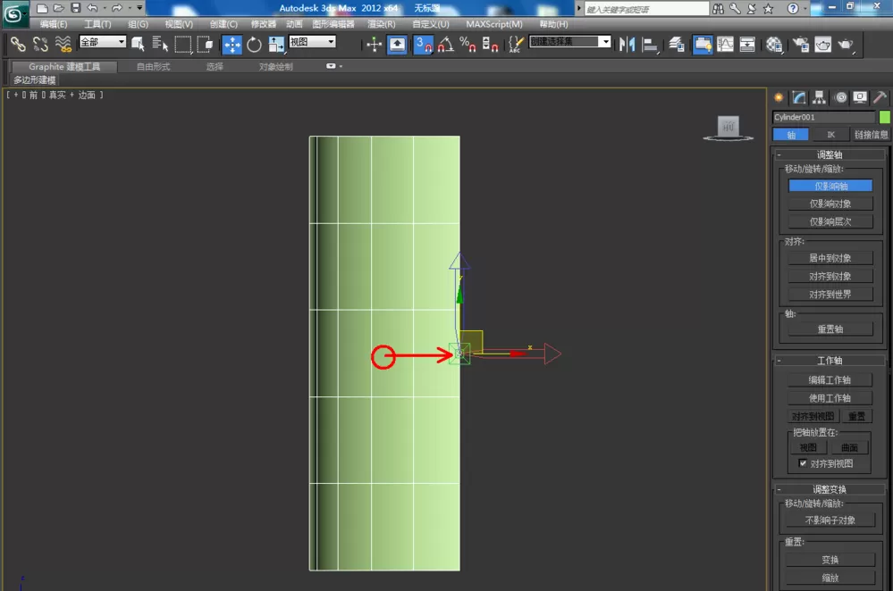Click the Mirror tool icon
Screen dimensions: 893x591
click(x=627, y=45)
